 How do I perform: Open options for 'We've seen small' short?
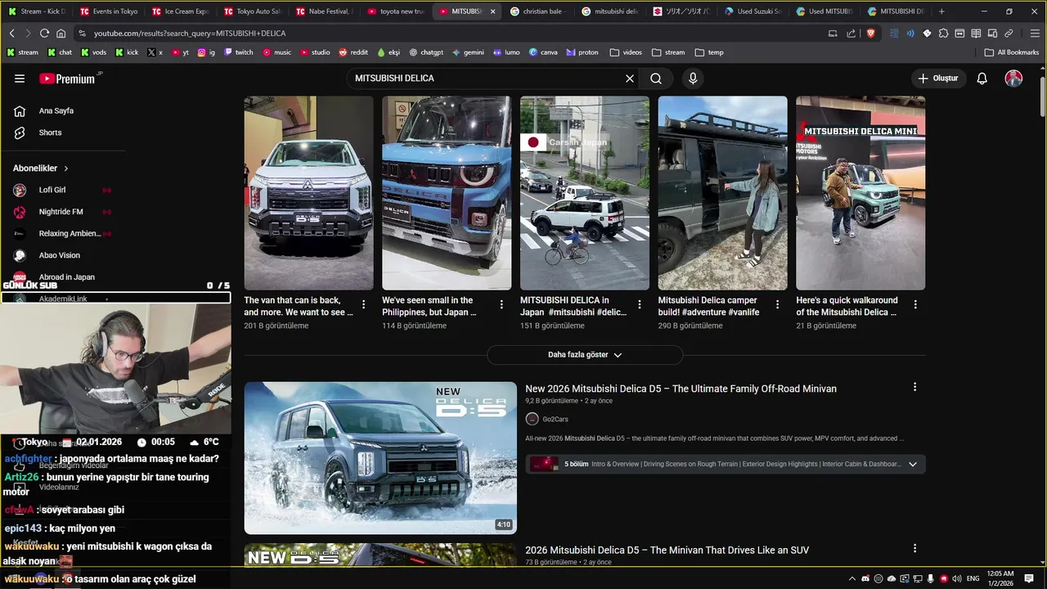(501, 304)
